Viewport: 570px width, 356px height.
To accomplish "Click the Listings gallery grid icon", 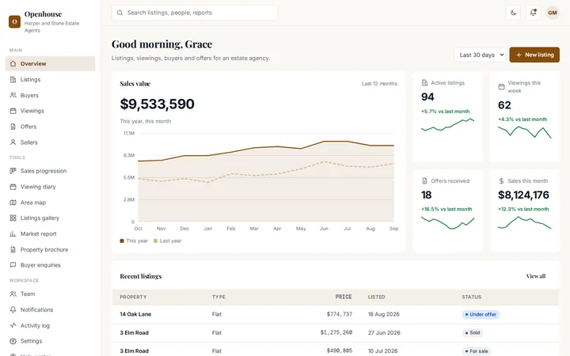I will pyautogui.click(x=13, y=218).
